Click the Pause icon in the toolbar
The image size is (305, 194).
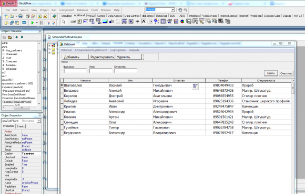[x=41, y=23]
